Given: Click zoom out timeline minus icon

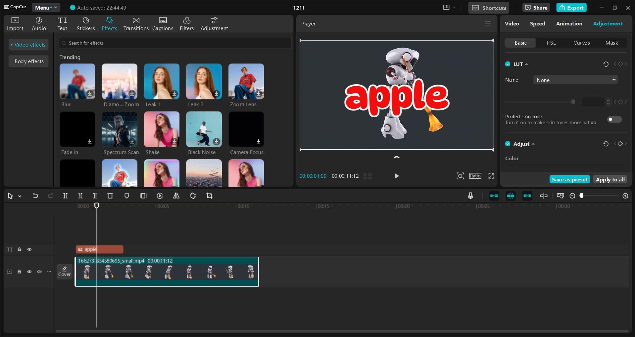Looking at the screenshot, I should [x=572, y=196].
